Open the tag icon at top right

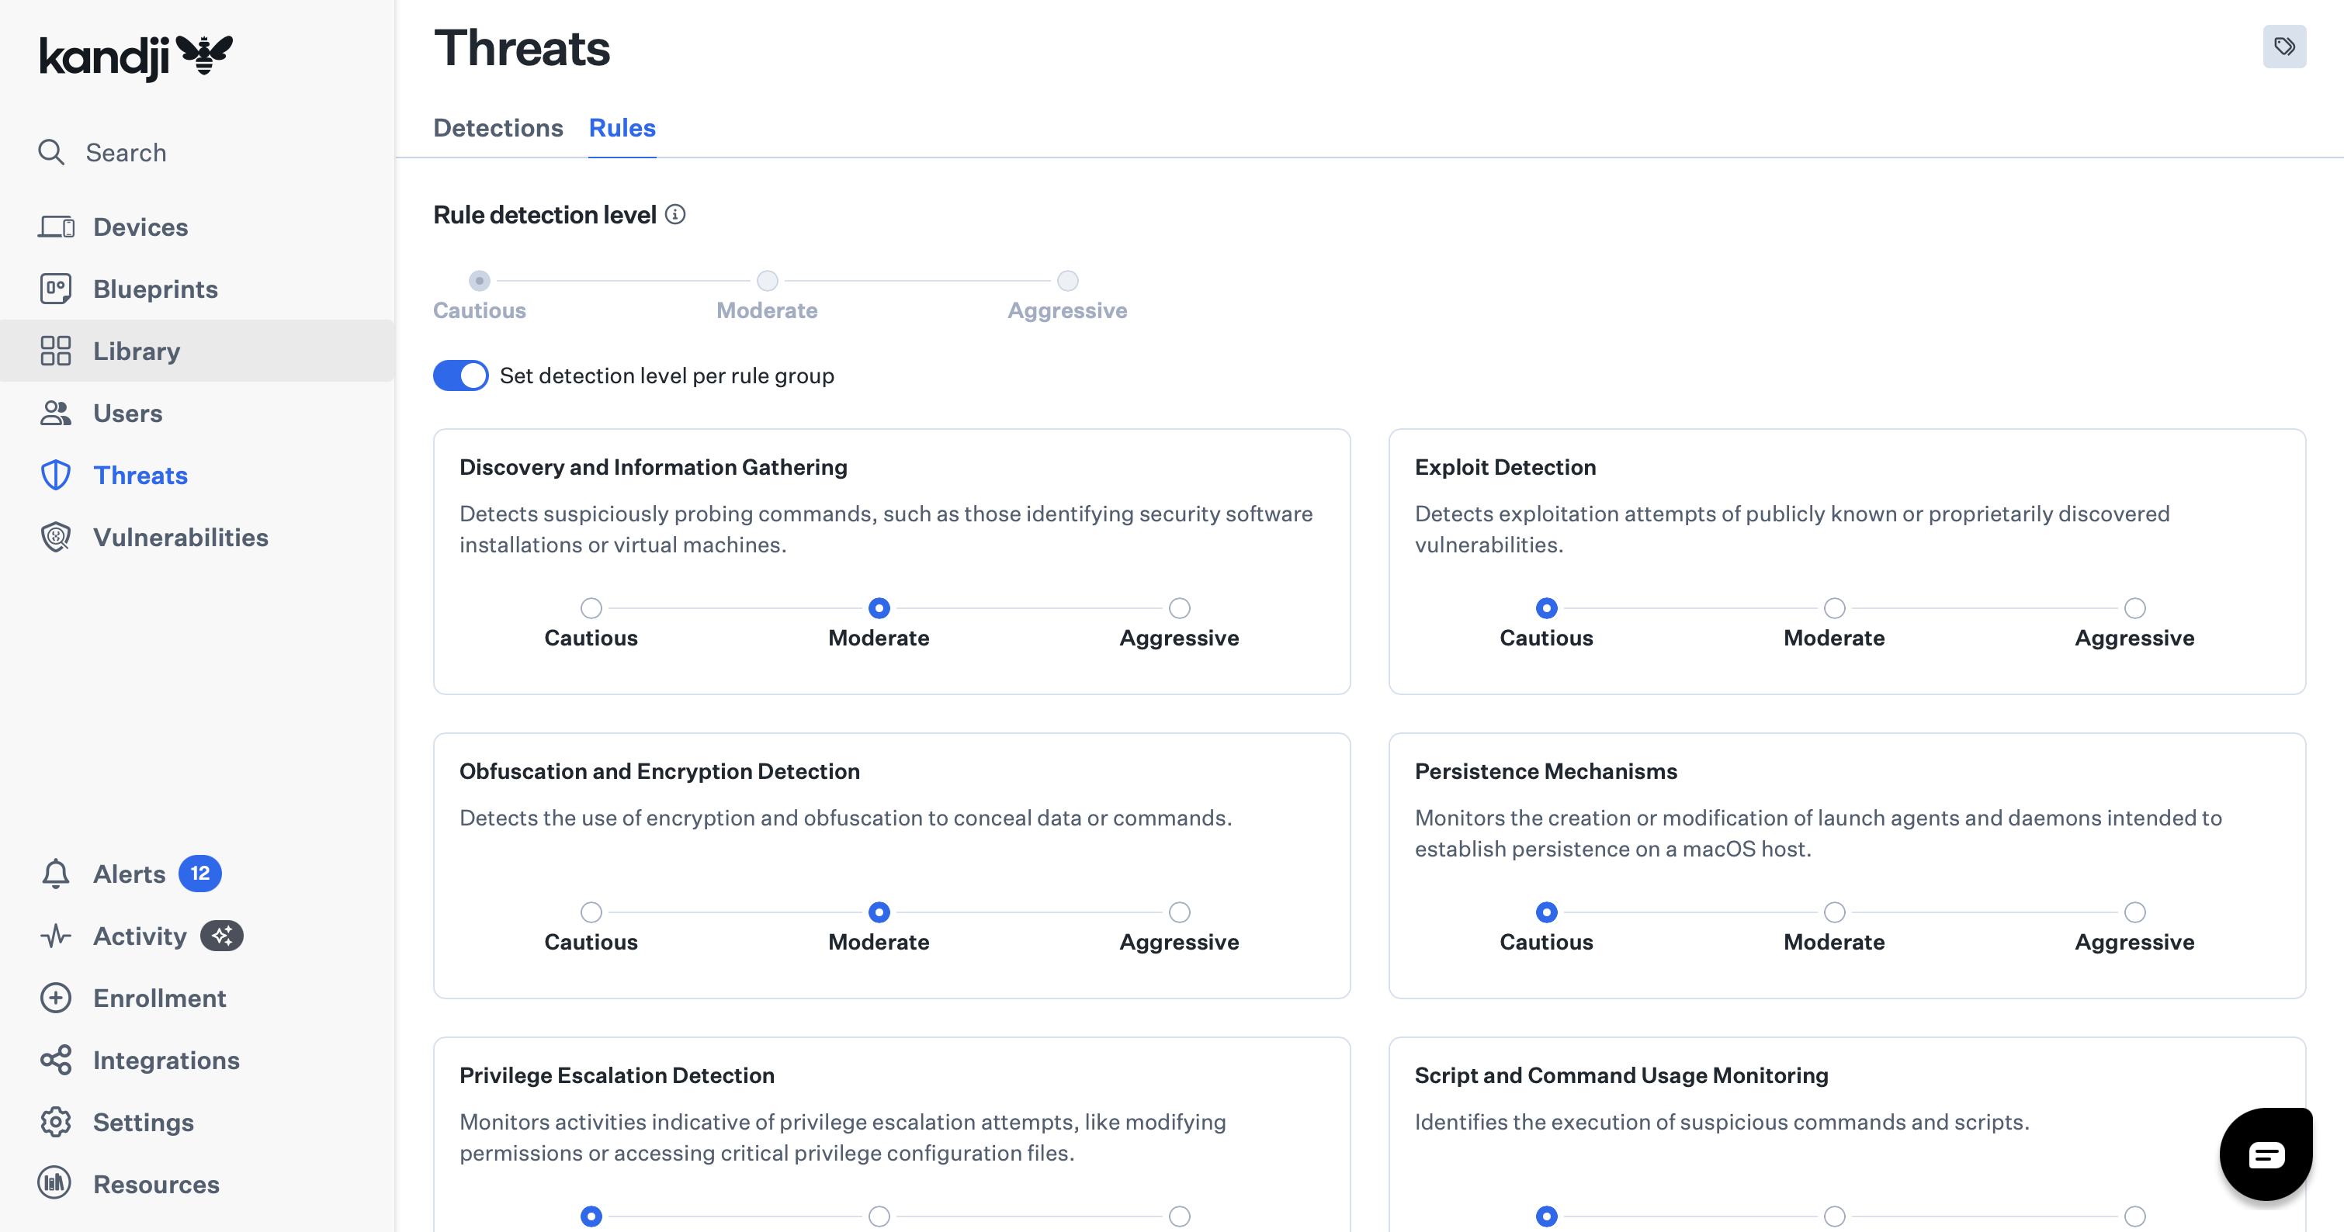click(x=2285, y=46)
